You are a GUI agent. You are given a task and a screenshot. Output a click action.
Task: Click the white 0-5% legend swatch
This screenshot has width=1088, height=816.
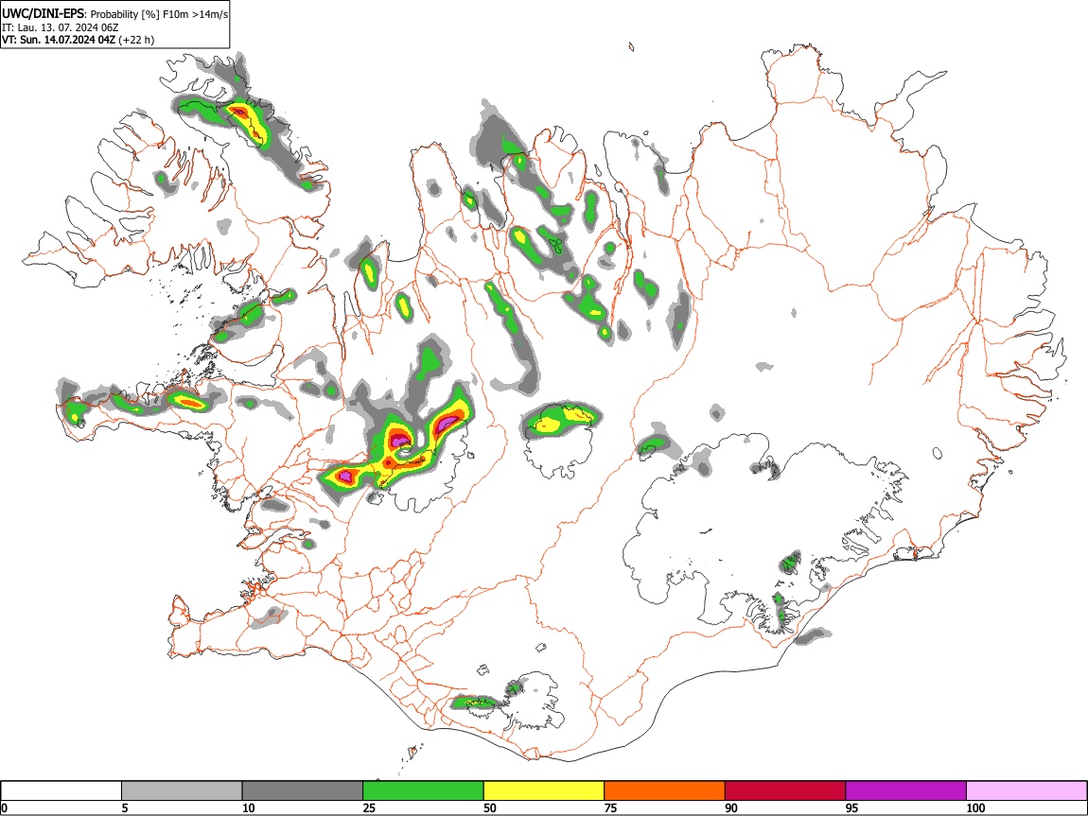click(61, 790)
